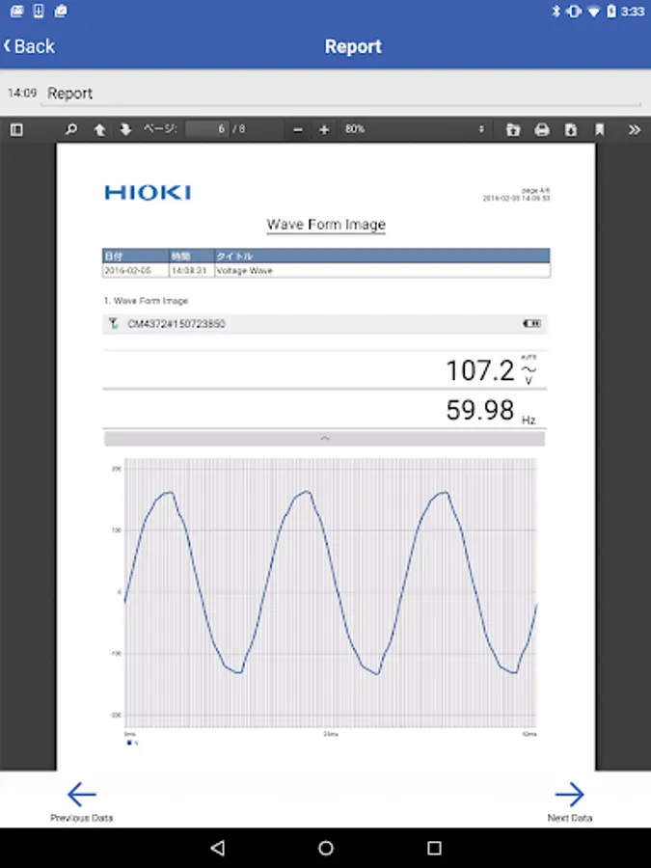
Task: Zoom out with the minus button
Action: tap(298, 129)
